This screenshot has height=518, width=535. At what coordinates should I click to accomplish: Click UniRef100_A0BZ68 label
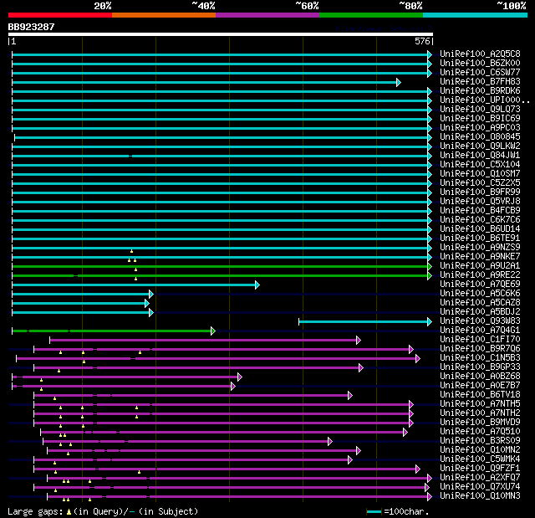point(480,377)
